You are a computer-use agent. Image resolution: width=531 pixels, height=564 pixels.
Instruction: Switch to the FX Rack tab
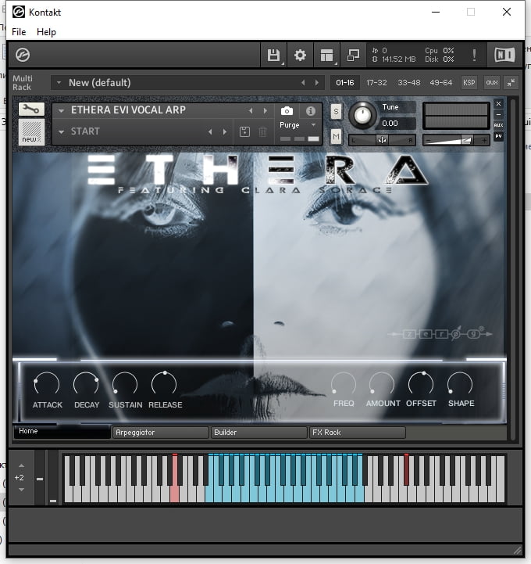(358, 433)
